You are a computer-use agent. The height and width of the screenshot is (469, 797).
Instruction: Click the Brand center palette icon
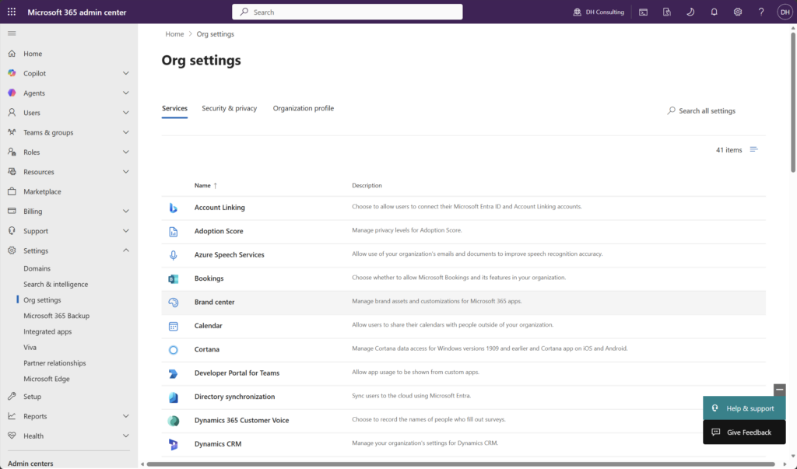(174, 303)
